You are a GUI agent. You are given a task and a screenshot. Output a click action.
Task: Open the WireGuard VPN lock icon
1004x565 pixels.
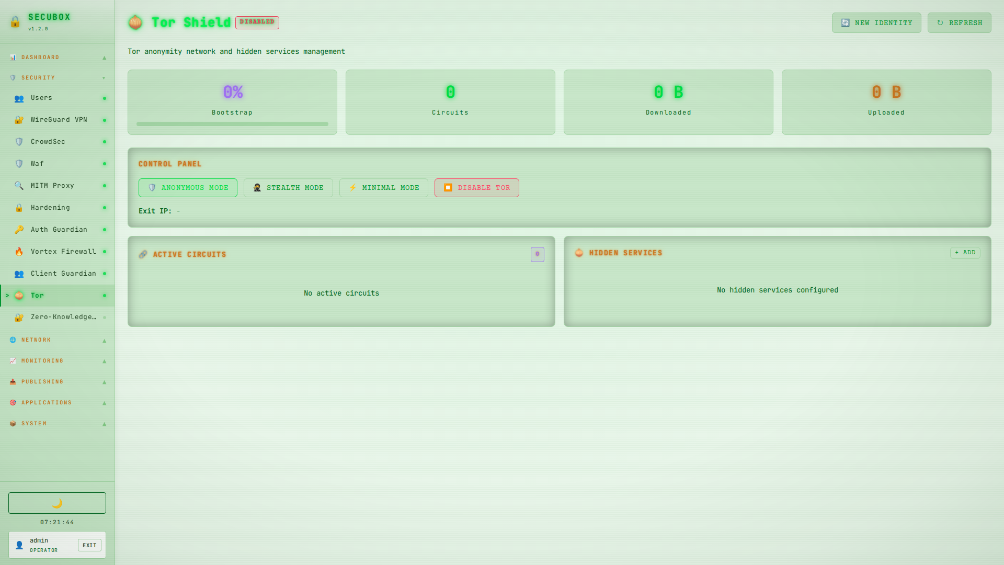click(19, 119)
